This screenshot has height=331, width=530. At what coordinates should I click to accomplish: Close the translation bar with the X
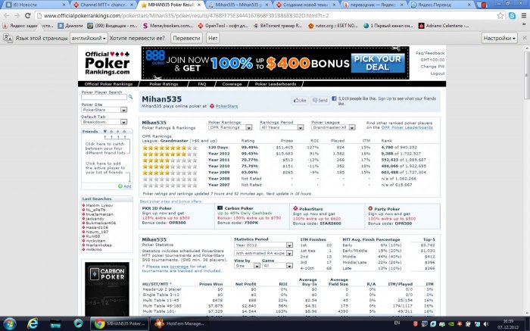[524, 38]
